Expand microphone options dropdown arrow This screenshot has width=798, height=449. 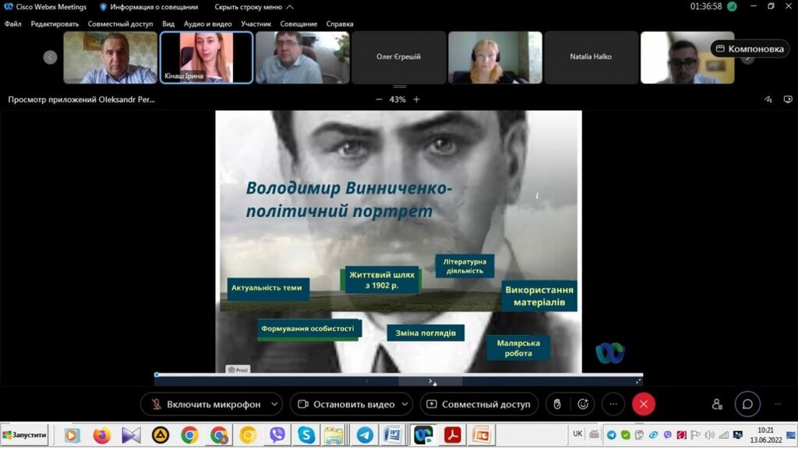[x=274, y=405]
